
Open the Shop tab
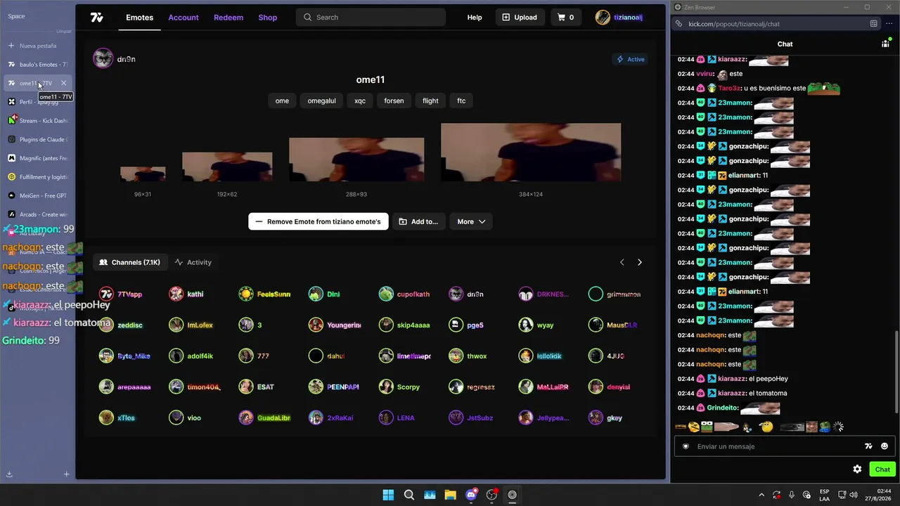268,18
